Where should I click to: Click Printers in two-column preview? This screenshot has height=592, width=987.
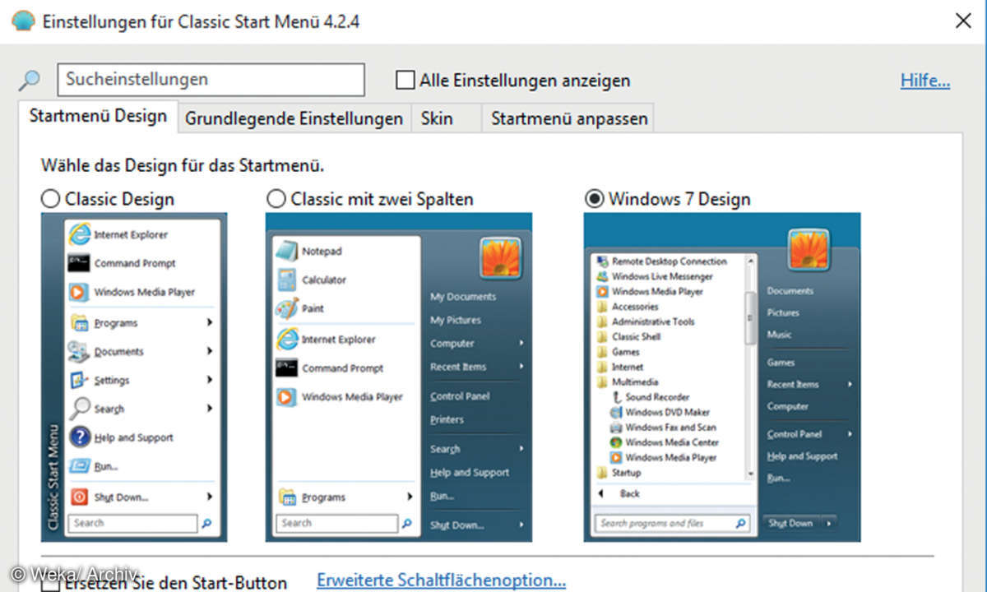coord(447,419)
